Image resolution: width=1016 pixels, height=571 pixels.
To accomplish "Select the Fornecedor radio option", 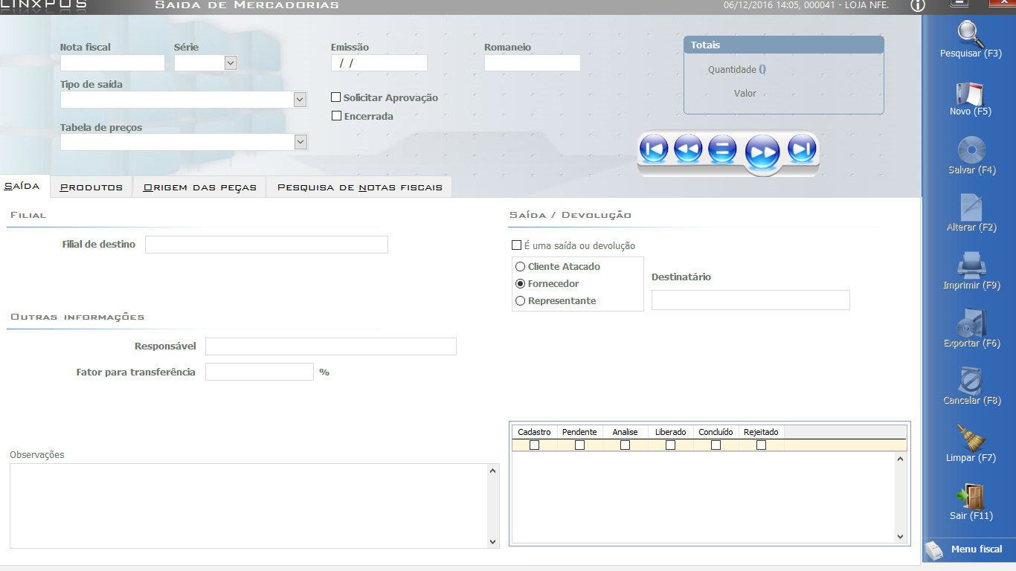I will tap(520, 283).
